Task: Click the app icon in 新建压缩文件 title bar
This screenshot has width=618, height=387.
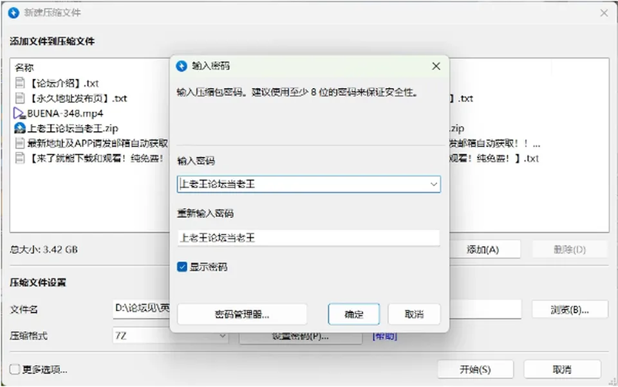Action: pos(14,13)
